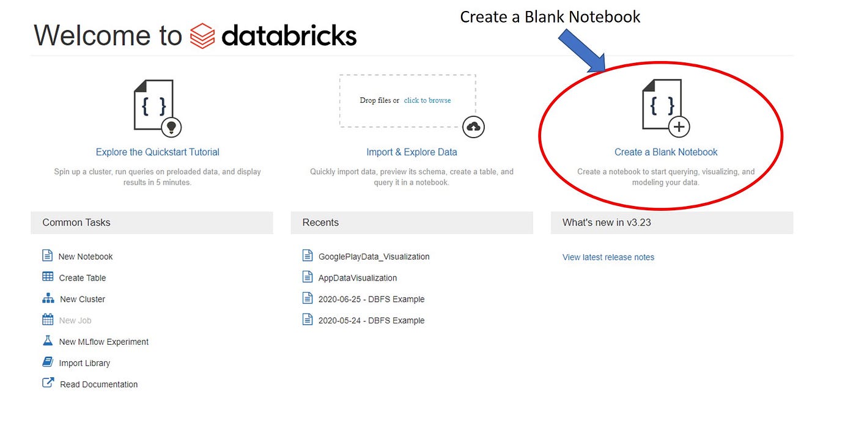856x434 pixels.
Task: Select Import Library task
Action: 84,363
